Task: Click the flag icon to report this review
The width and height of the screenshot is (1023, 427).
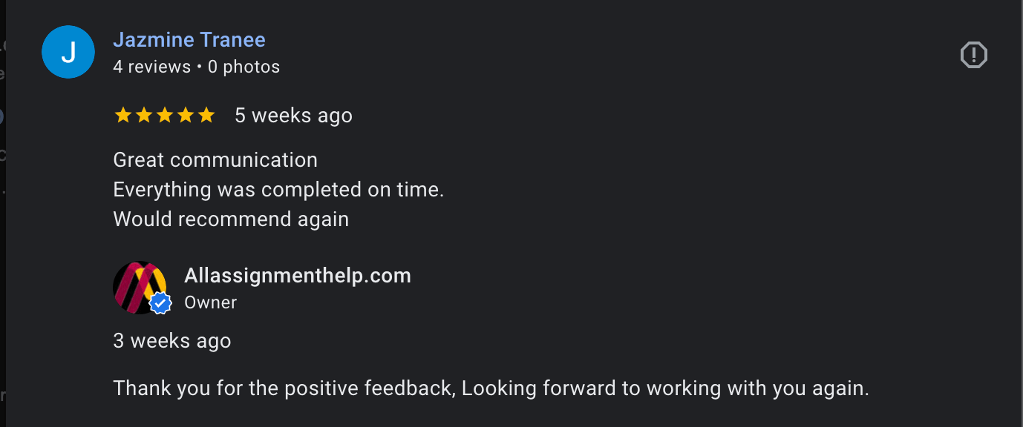Action: click(973, 54)
